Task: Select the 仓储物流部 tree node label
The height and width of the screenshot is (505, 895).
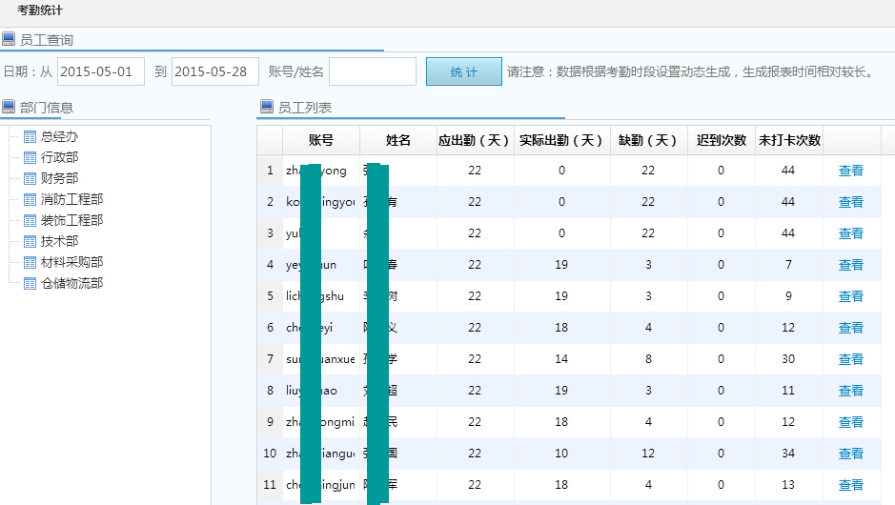Action: pyautogui.click(x=71, y=283)
